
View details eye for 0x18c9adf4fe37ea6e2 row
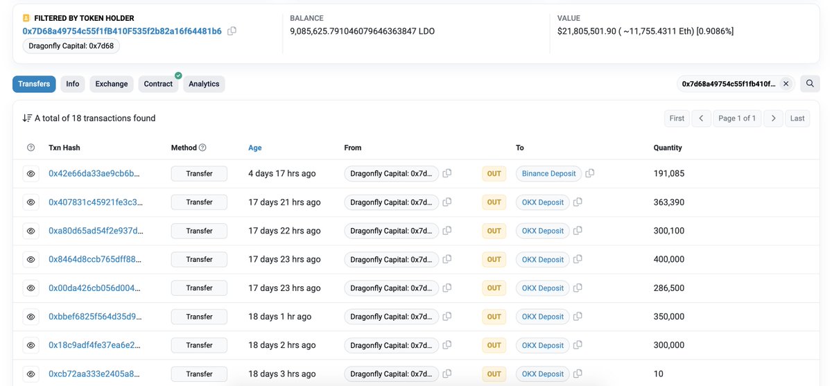click(x=31, y=345)
